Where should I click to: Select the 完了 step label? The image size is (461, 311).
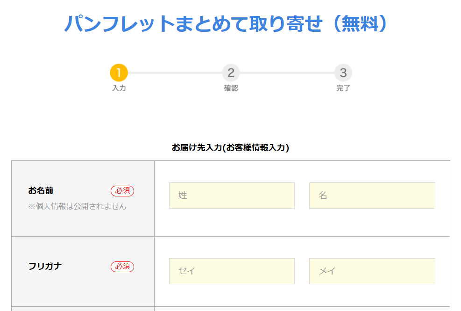pyautogui.click(x=343, y=88)
